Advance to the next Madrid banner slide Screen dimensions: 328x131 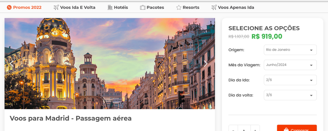206,64
